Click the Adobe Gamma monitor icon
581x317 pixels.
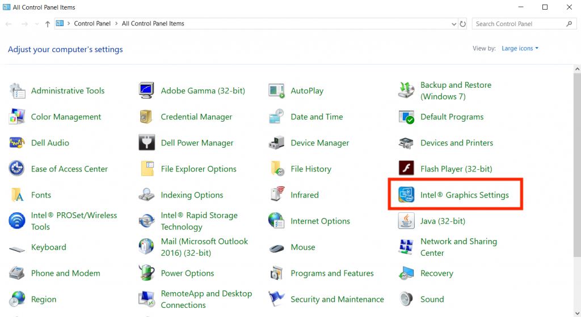146,91
